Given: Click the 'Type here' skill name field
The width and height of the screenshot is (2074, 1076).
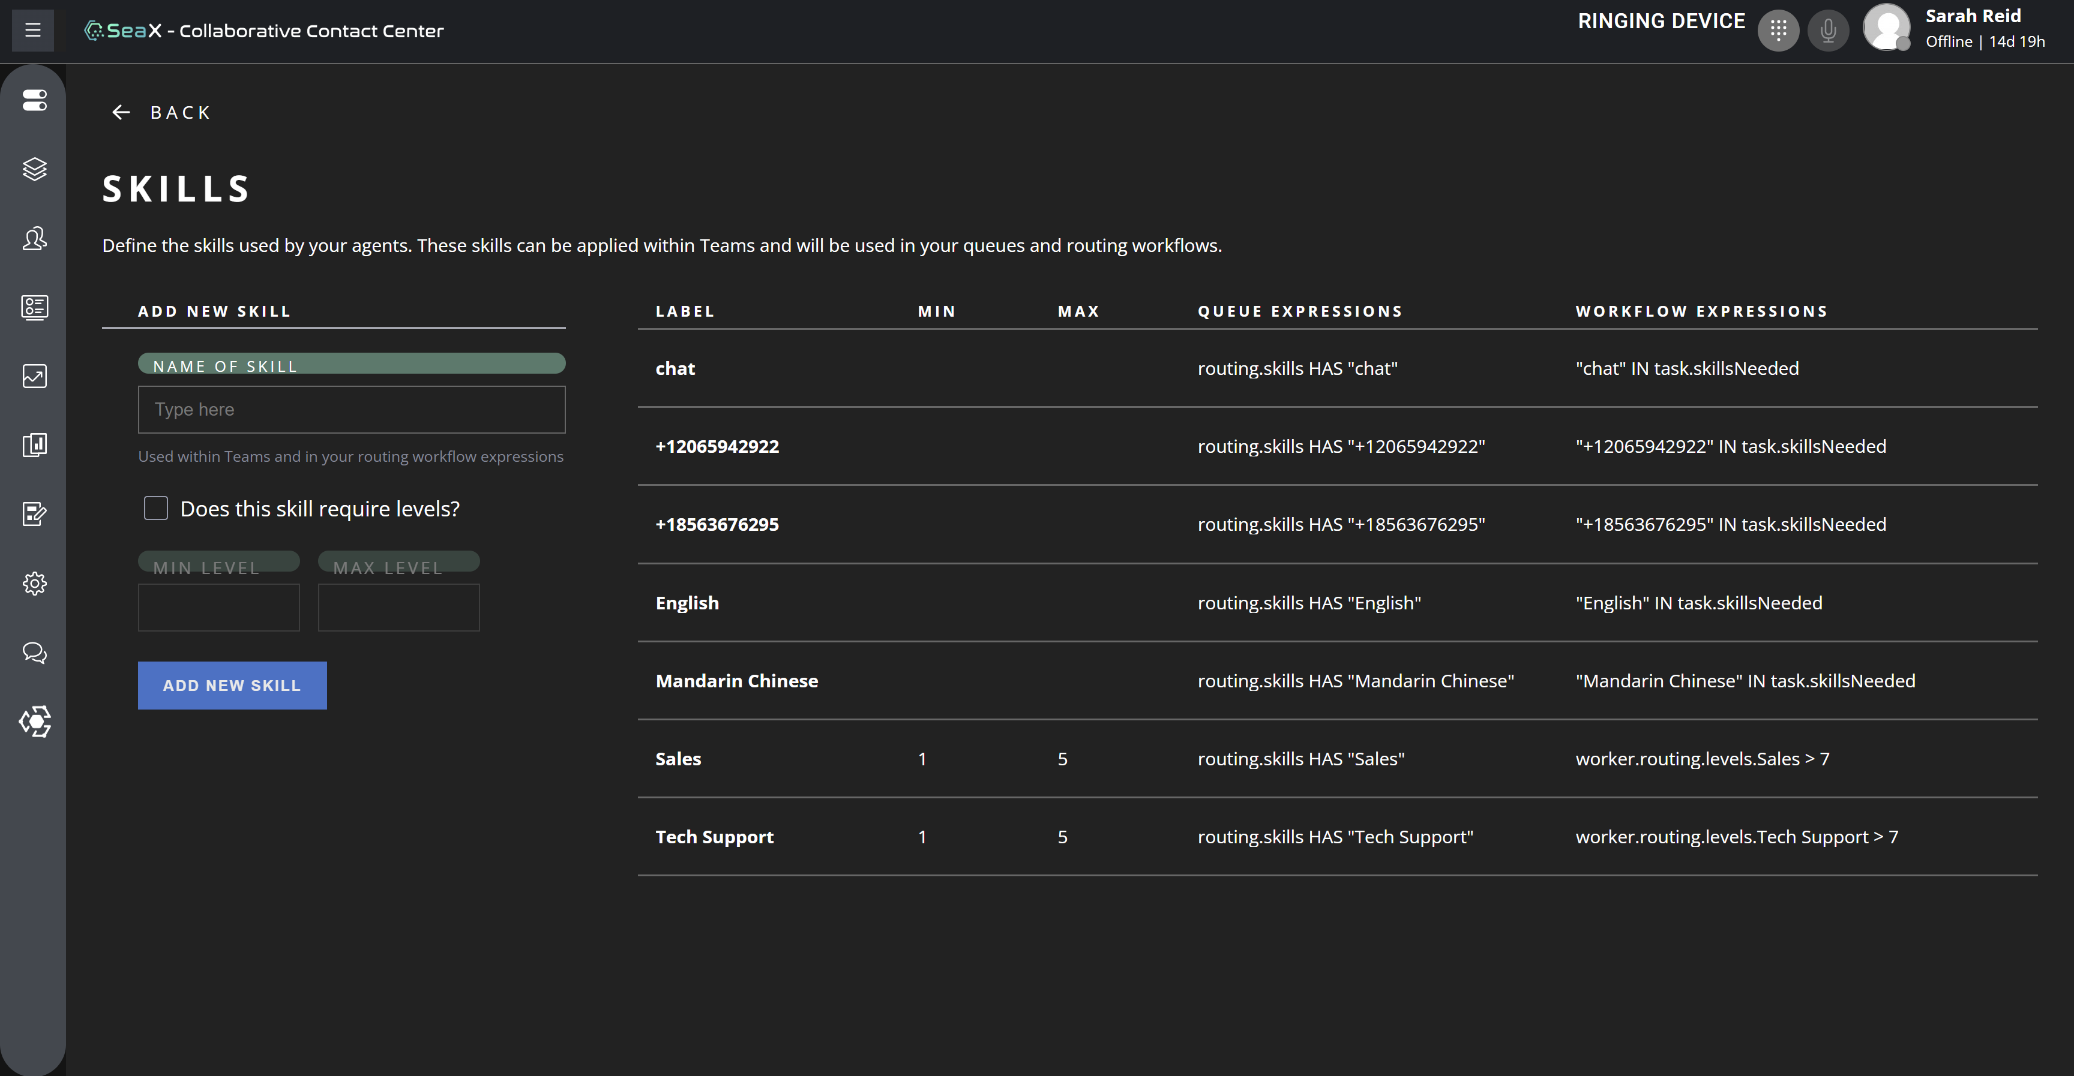Looking at the screenshot, I should 352,410.
